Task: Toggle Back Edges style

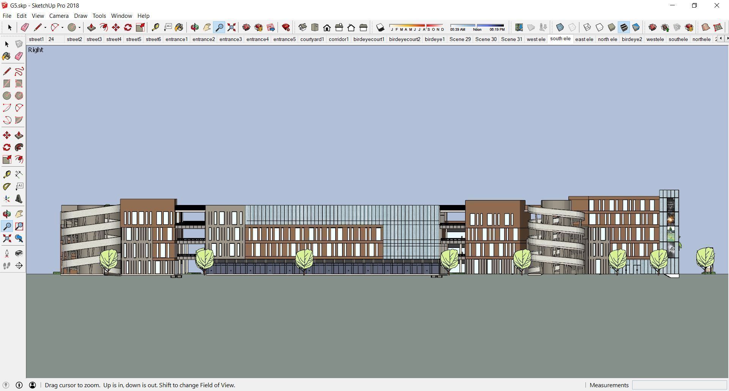Action: point(572,27)
